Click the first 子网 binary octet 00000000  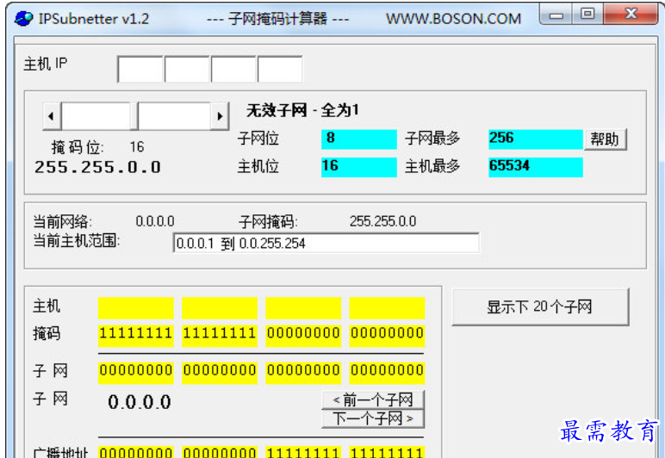[136, 372]
